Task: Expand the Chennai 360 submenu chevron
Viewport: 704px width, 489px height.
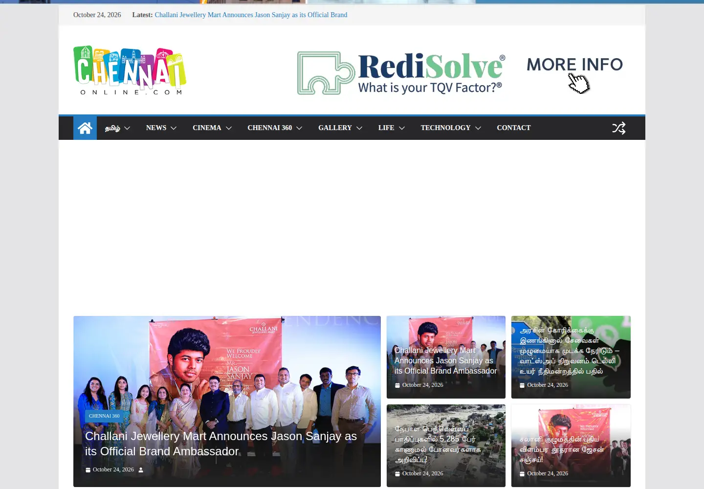Action: [299, 128]
